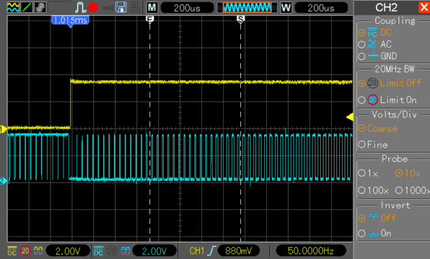Image resolution: width=430 pixels, height=259 pixels.
Task: Click the CH2 cyan ground level marker
Action: 3,181
